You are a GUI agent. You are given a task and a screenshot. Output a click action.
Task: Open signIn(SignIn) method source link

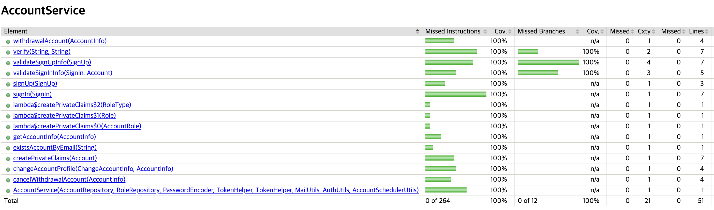tap(33, 95)
